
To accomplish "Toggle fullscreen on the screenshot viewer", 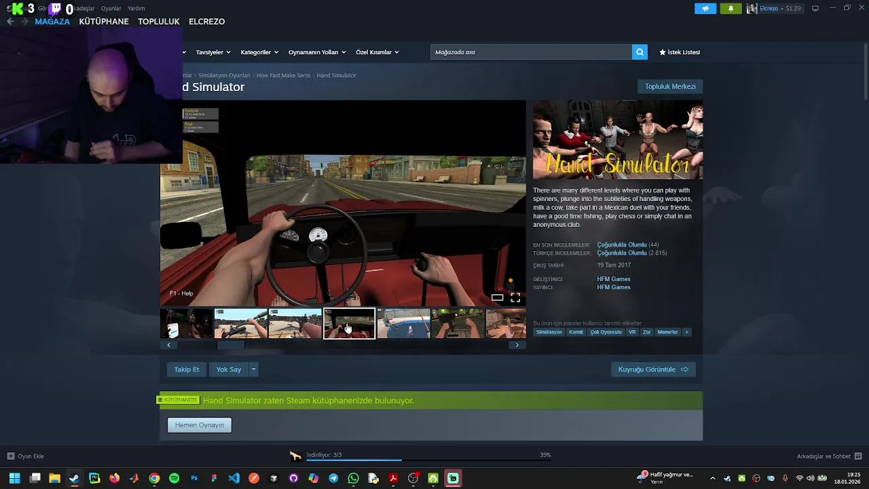I will pyautogui.click(x=515, y=297).
